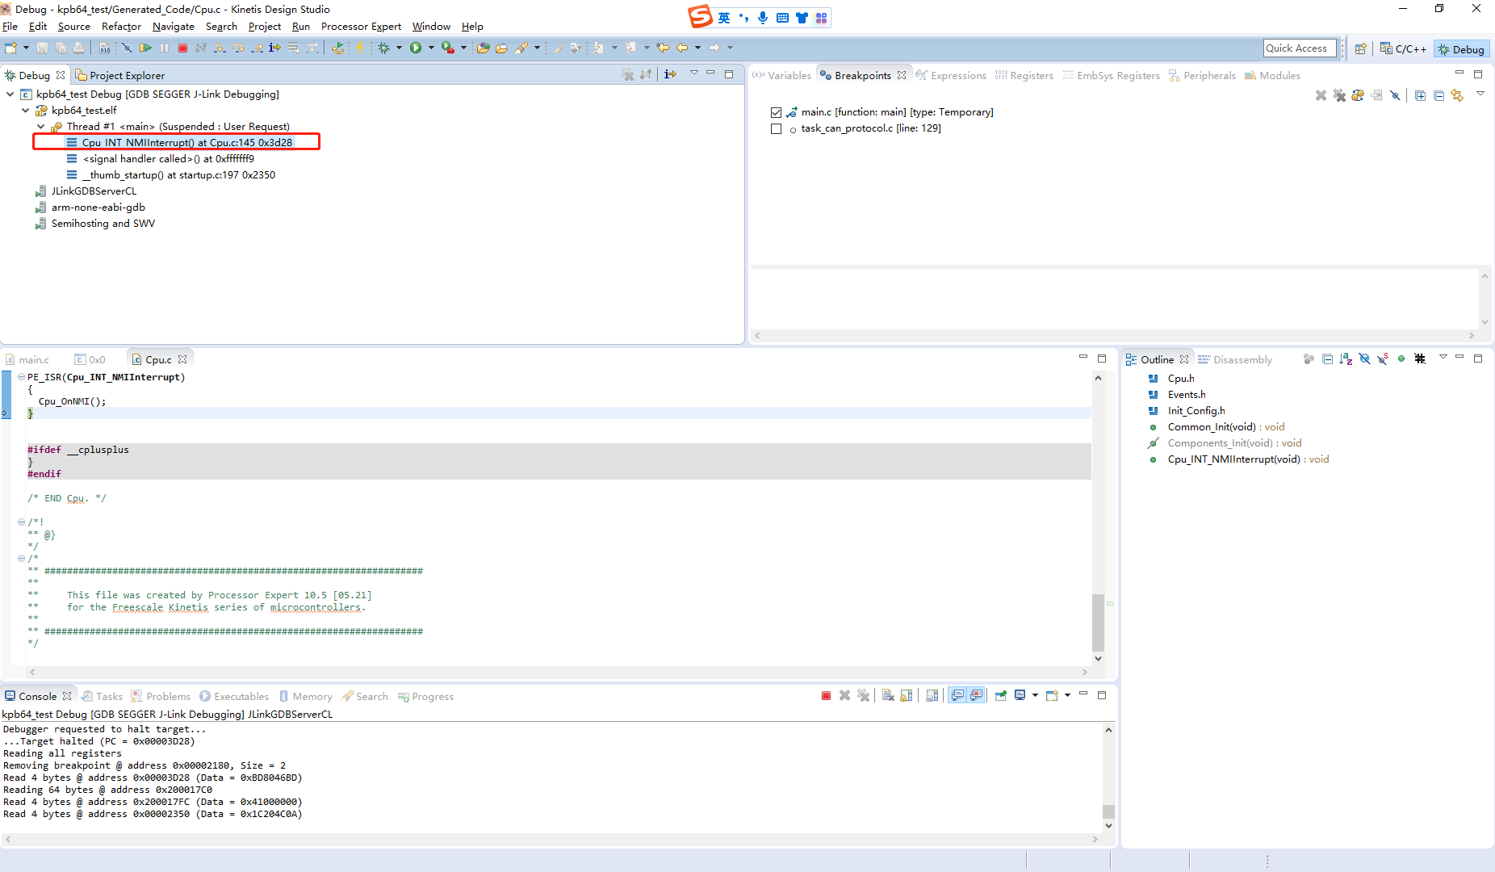Click Open Element folder icon in toolbar
Viewport: 1495px width, 872px height.
point(483,48)
